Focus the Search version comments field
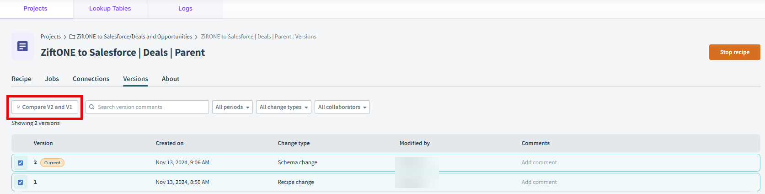 point(147,107)
